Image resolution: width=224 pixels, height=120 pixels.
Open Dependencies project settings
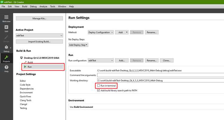27,89
